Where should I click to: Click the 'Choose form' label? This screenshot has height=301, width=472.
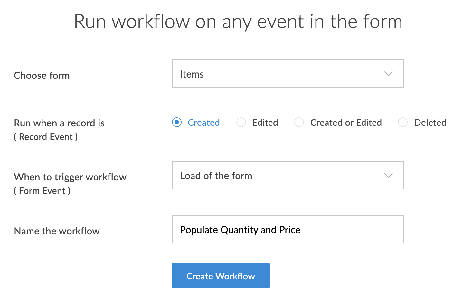[42, 76]
